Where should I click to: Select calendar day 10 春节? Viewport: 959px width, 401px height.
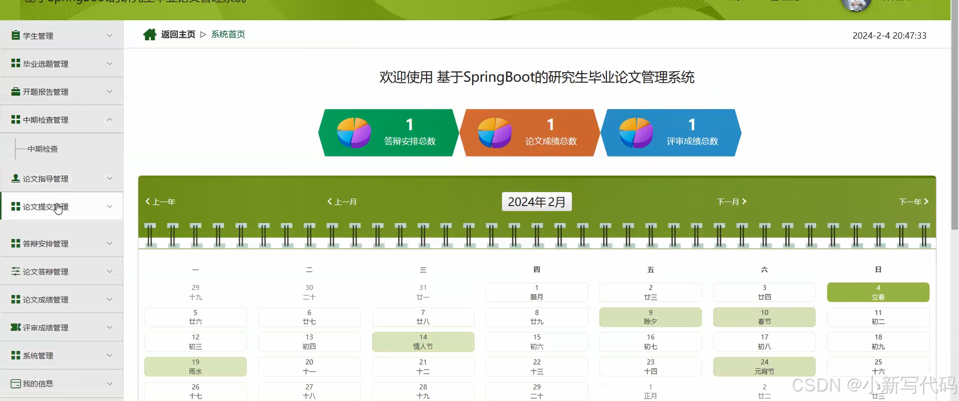[764, 317]
